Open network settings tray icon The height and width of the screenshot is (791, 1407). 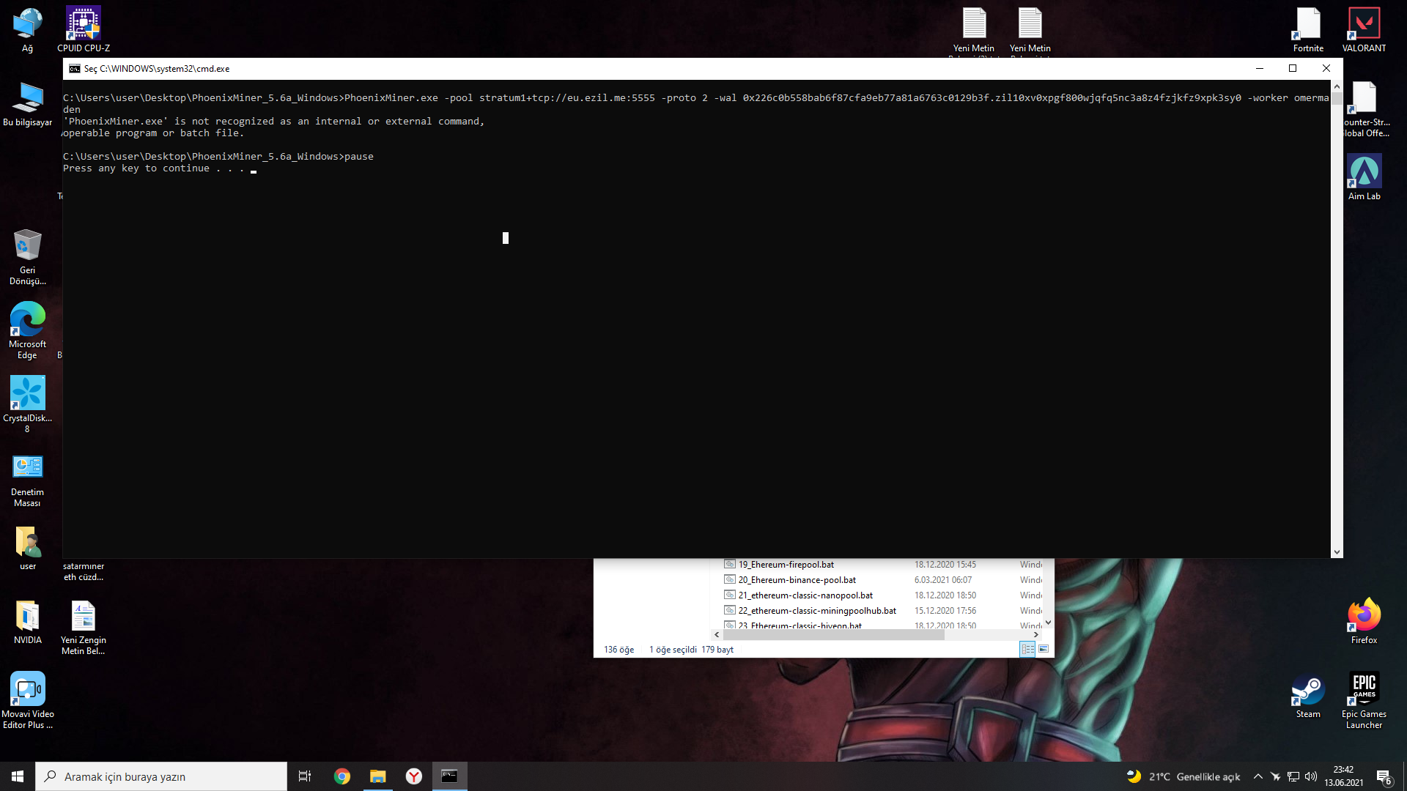[1293, 776]
